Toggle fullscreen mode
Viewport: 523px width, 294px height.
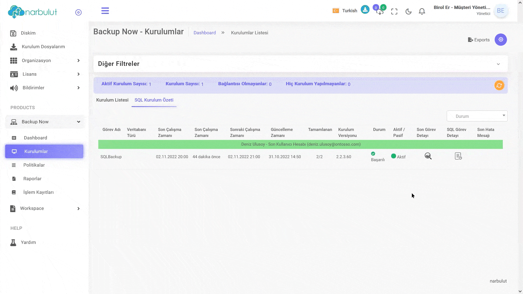click(394, 11)
